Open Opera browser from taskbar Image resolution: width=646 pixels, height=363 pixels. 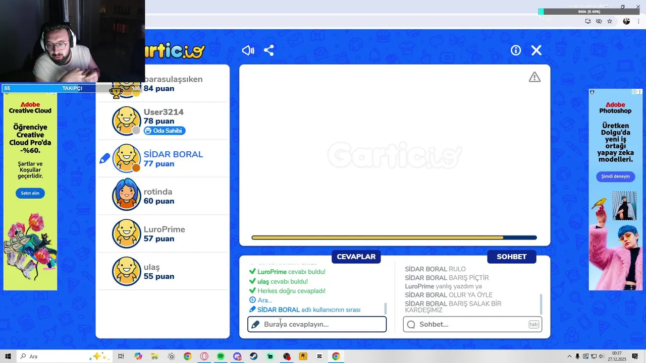[x=204, y=356]
